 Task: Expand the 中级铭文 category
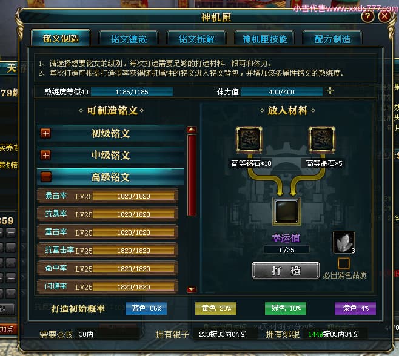pos(45,155)
